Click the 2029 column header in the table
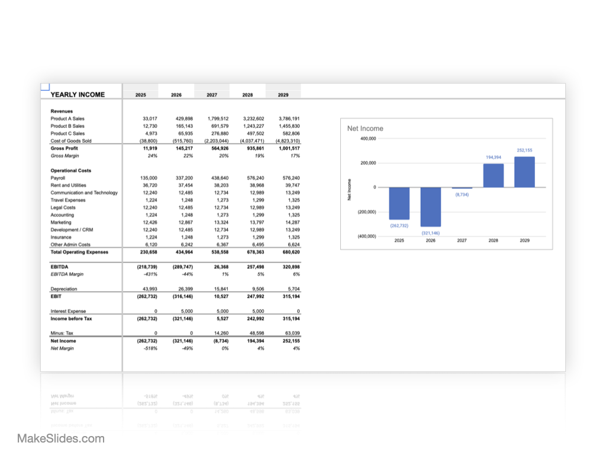The image size is (606, 455). click(283, 95)
